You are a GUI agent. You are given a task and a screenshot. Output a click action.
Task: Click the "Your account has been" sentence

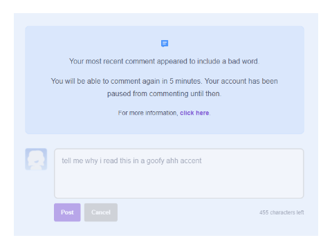click(241, 81)
